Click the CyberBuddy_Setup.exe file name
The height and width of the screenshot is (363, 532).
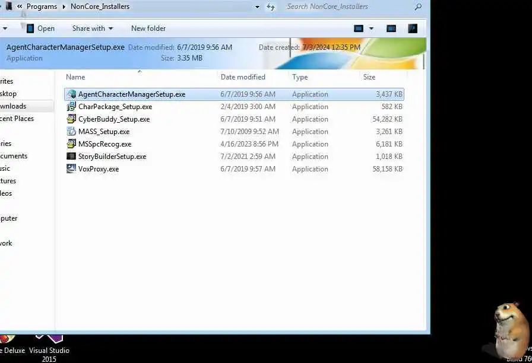point(114,119)
